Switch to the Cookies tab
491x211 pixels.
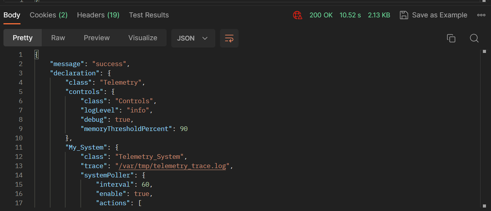click(x=48, y=15)
